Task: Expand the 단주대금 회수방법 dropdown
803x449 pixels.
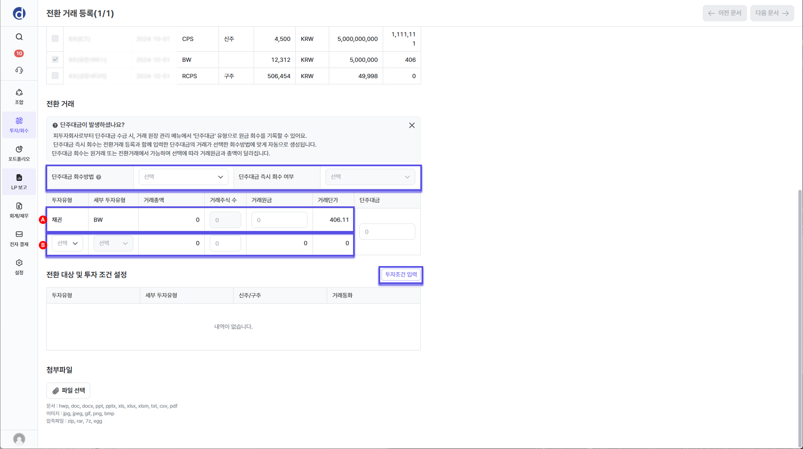Action: (x=183, y=177)
